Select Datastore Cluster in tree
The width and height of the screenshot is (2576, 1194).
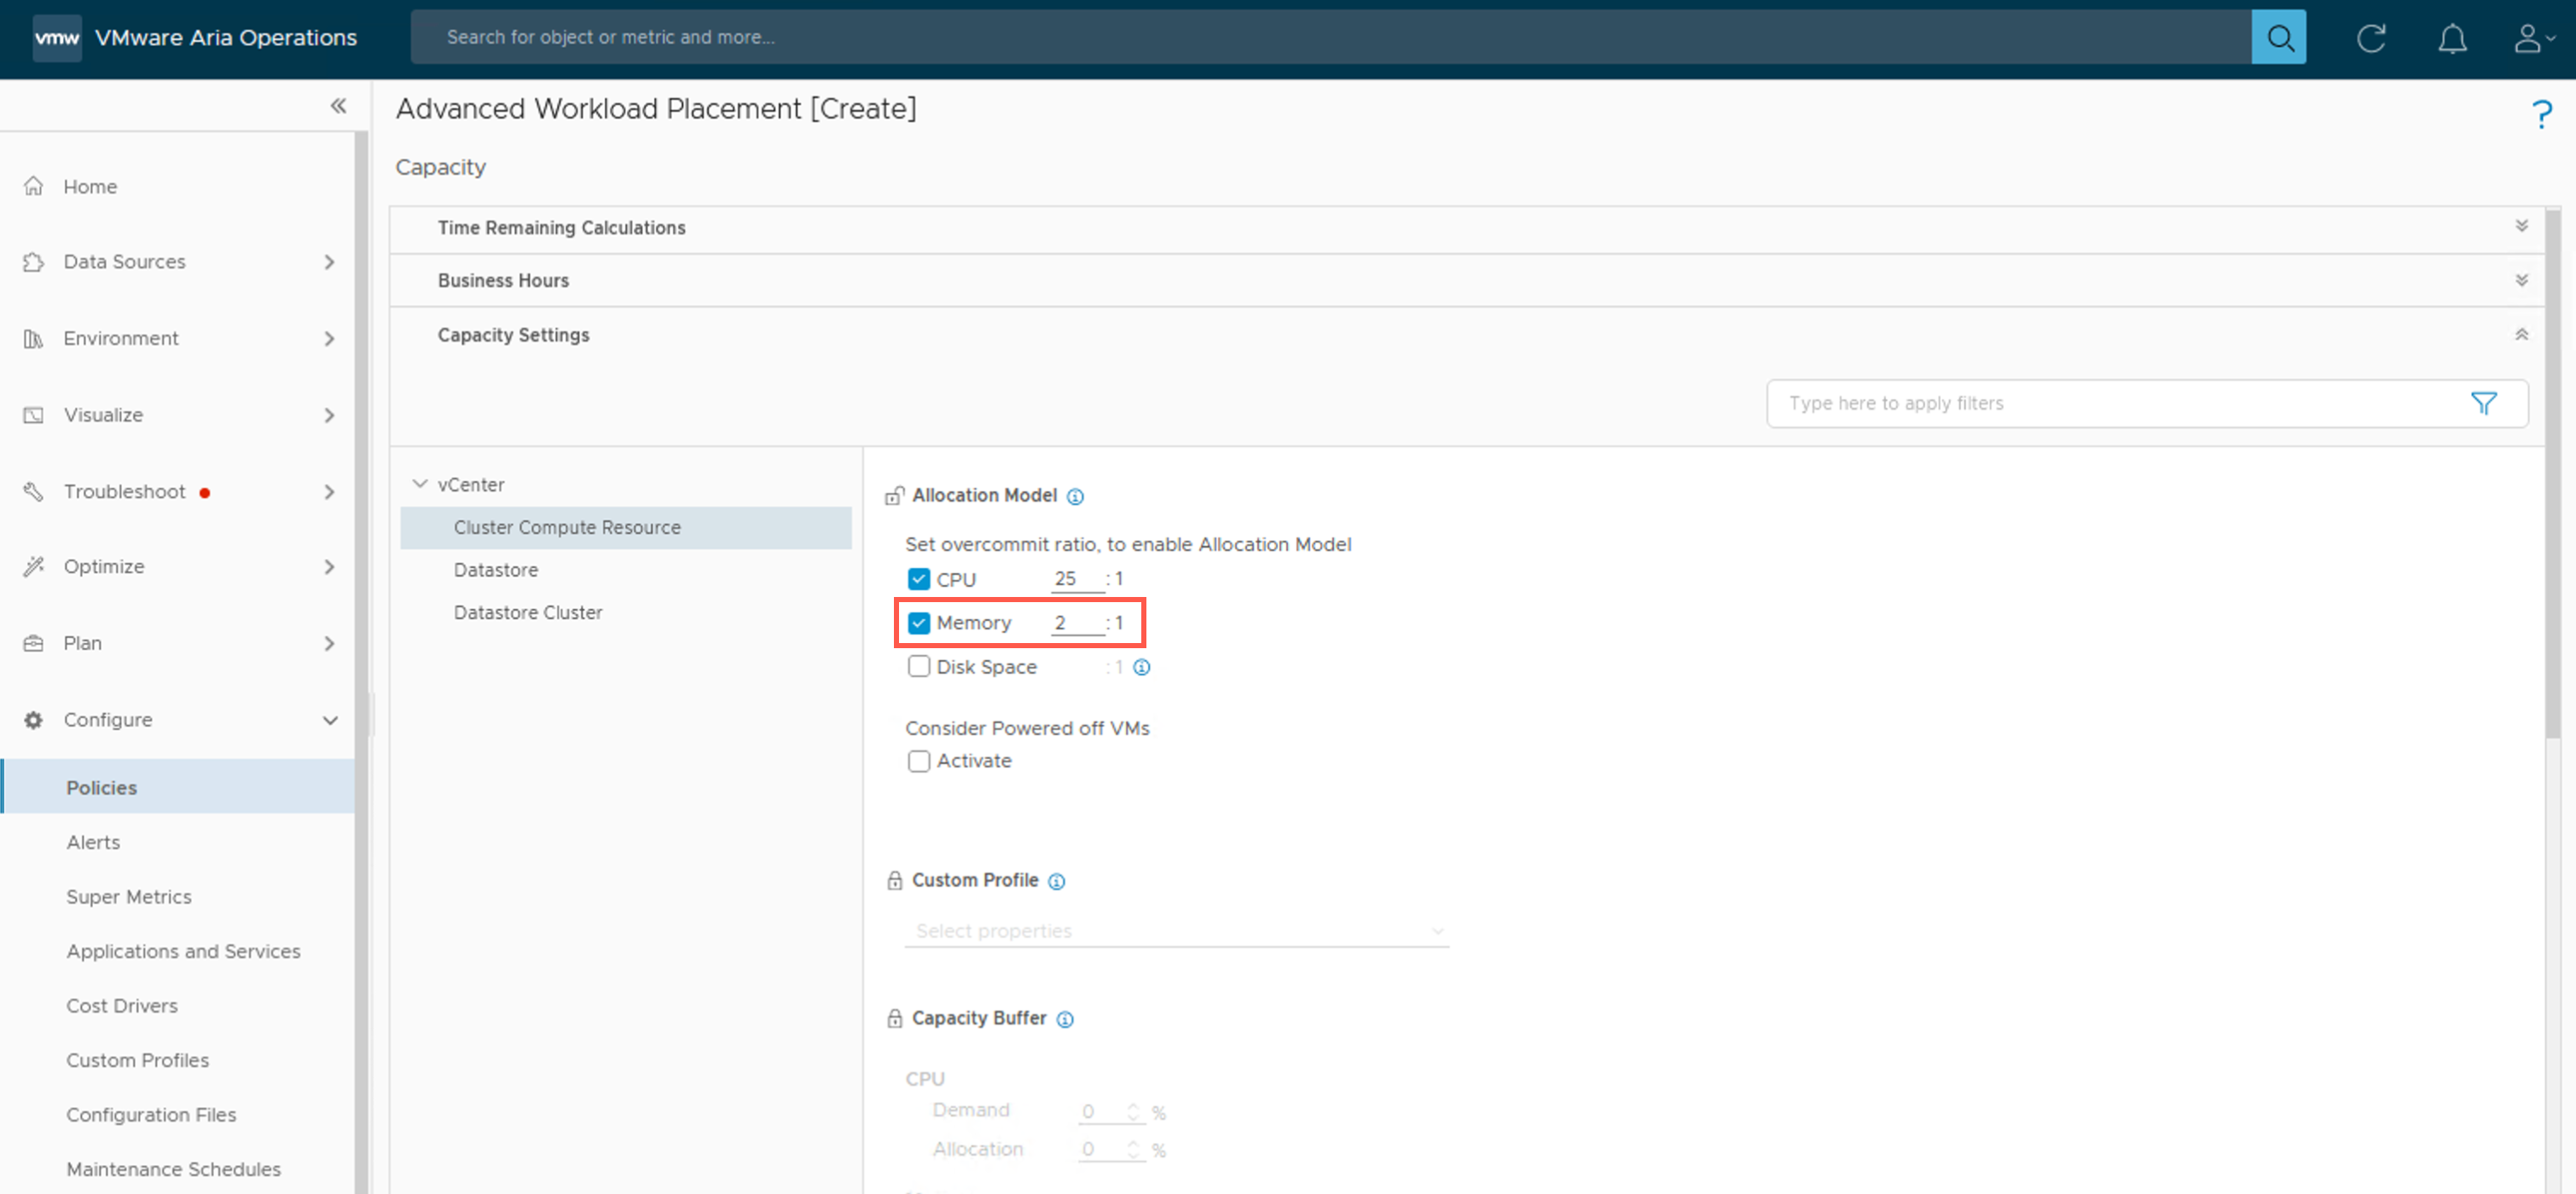(528, 612)
